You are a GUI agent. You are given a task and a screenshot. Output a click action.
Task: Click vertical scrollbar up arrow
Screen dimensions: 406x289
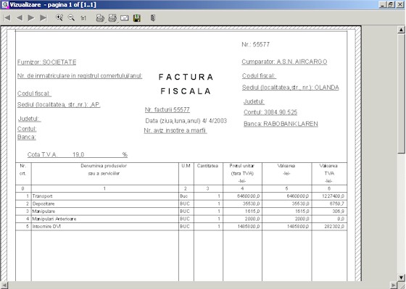click(402, 30)
